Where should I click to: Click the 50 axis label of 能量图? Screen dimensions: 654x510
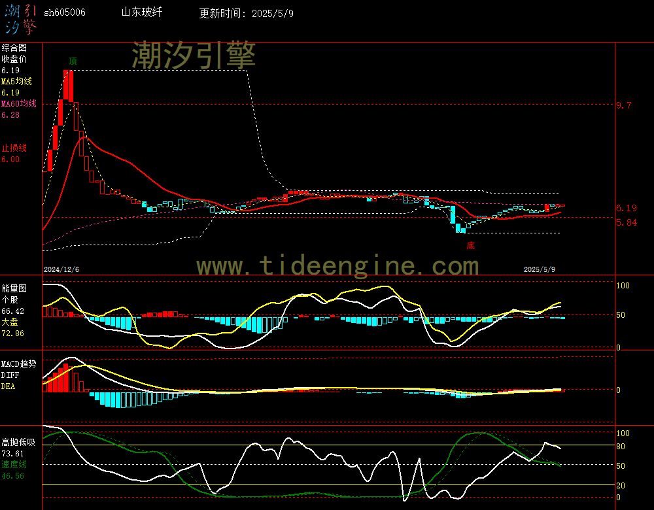tap(621, 315)
